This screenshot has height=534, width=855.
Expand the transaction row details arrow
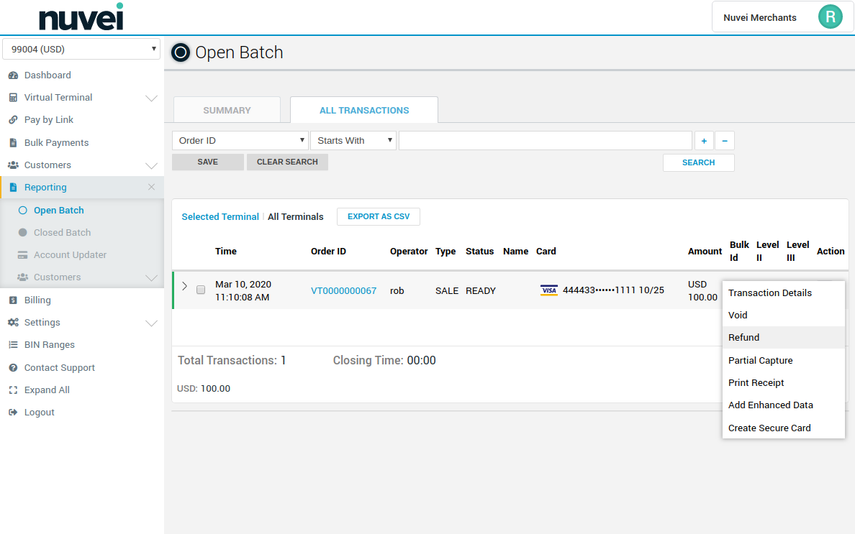tap(184, 286)
